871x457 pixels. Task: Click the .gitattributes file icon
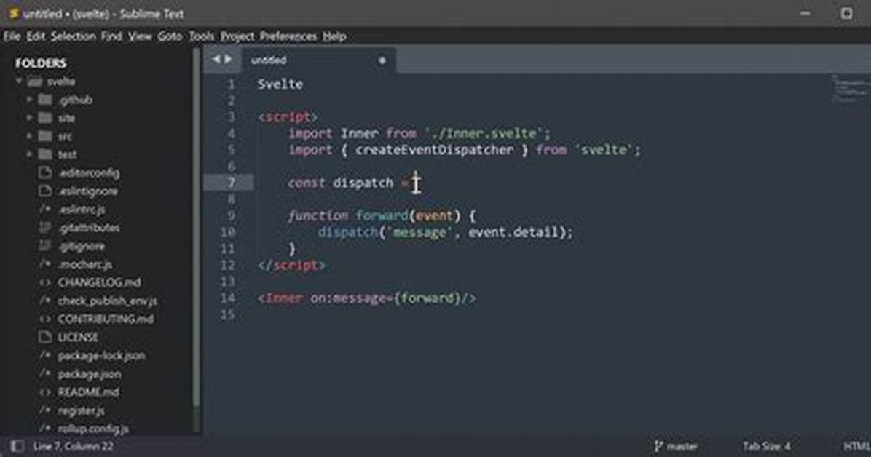pyautogui.click(x=45, y=228)
